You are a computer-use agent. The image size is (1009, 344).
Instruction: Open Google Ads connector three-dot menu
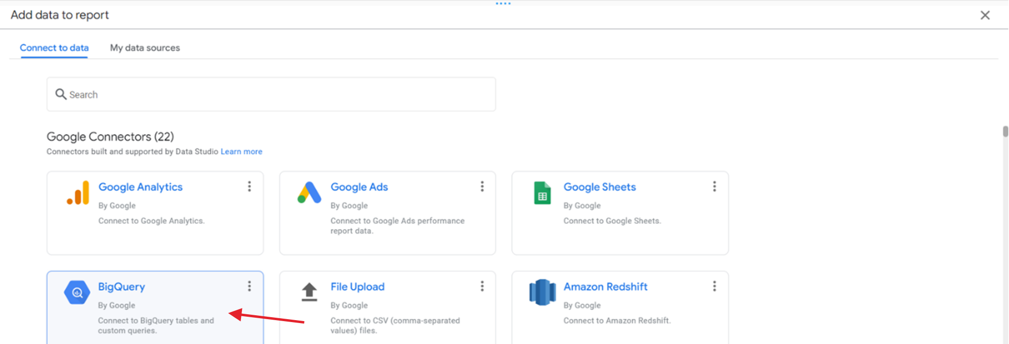click(482, 187)
